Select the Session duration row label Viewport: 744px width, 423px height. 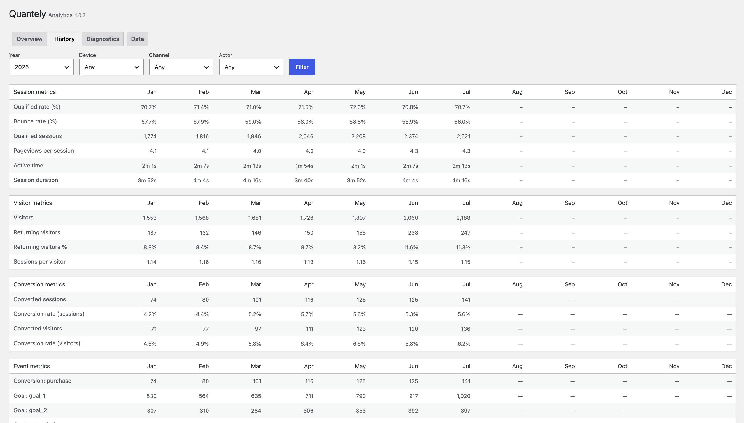[x=36, y=180]
